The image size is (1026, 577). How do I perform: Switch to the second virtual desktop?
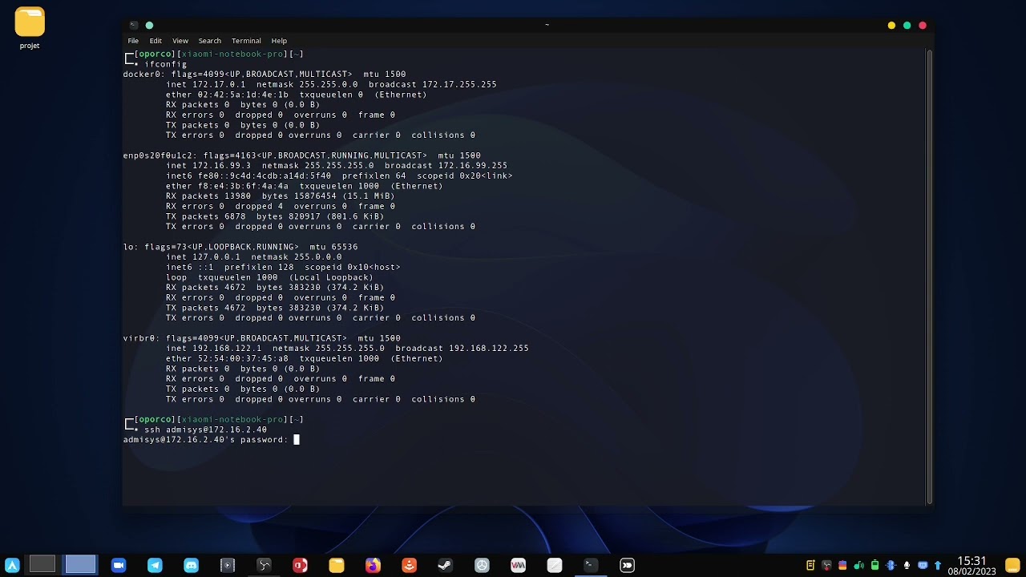(80, 565)
